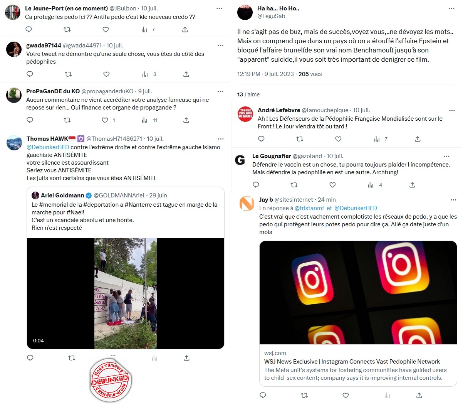This screenshot has height=406, width=463.
Task: Open more options menu on Jay b's tweet
Action: (453, 200)
